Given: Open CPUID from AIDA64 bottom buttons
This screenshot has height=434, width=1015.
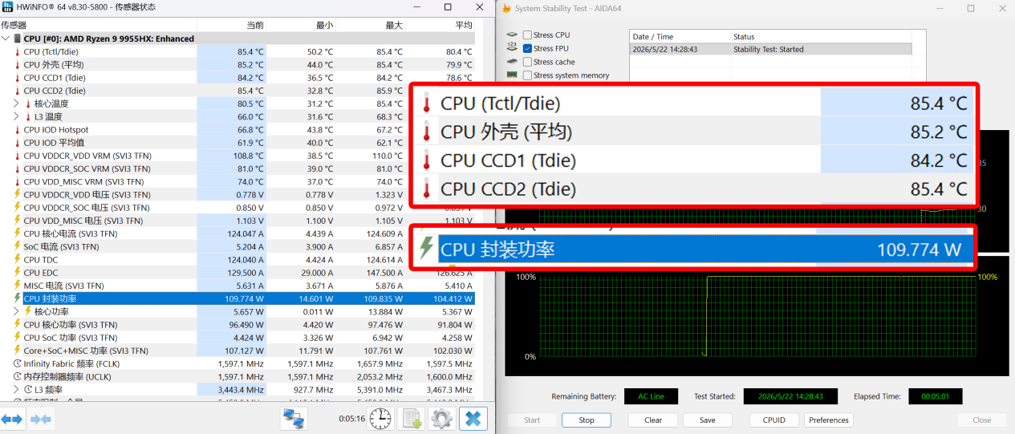Looking at the screenshot, I should 774,420.
